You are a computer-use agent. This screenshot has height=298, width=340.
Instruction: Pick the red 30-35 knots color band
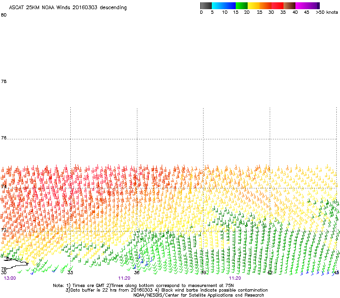tap(278, 6)
